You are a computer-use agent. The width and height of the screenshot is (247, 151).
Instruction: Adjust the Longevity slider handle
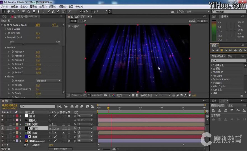pos(23,44)
